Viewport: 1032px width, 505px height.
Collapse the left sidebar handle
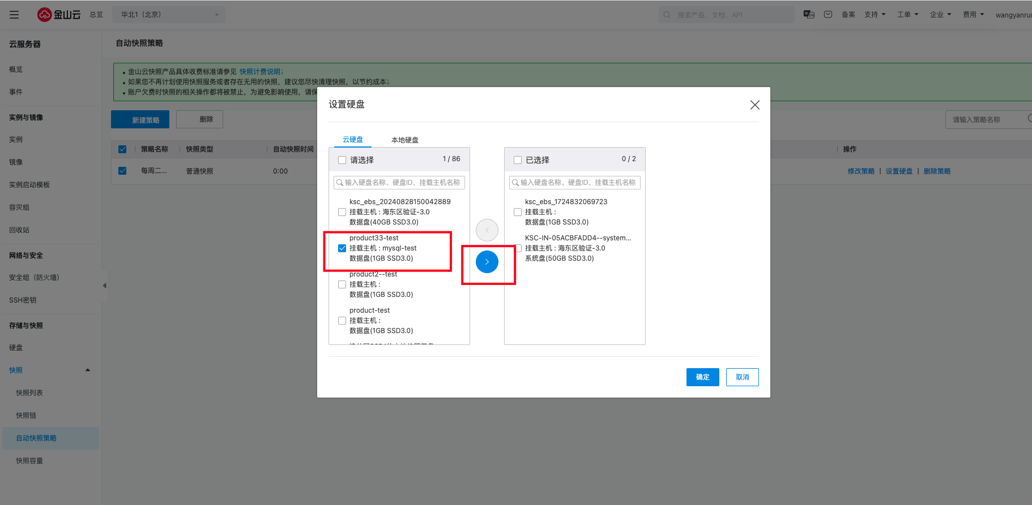pos(104,286)
